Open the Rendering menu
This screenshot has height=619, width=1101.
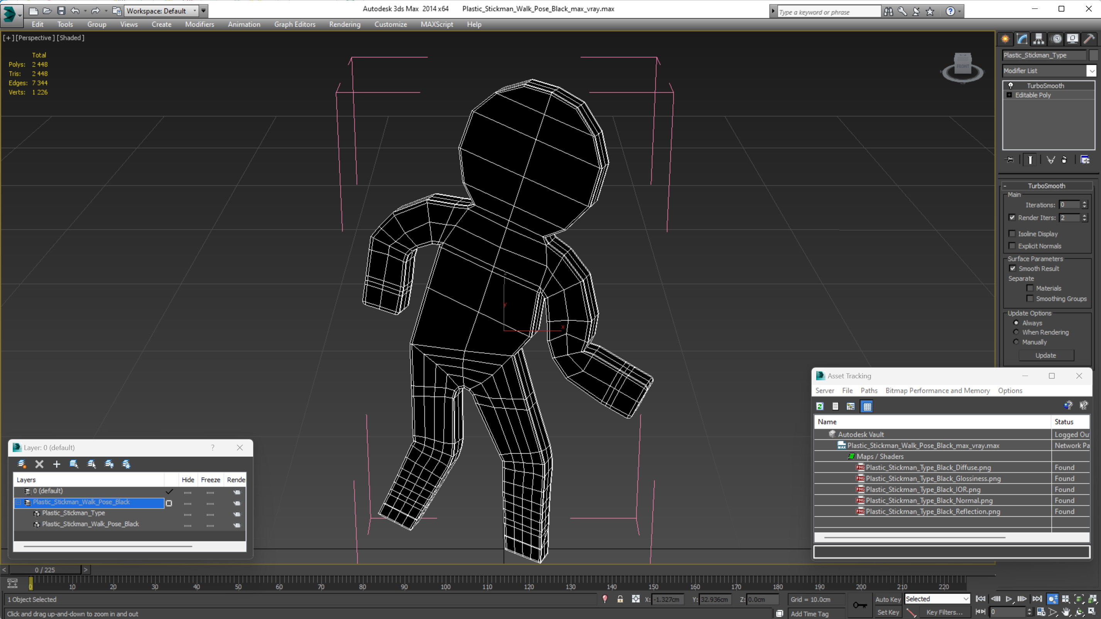coord(345,24)
